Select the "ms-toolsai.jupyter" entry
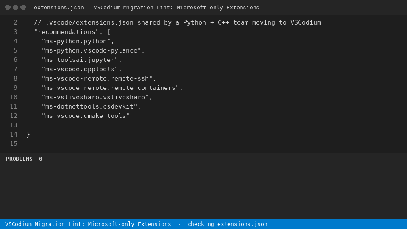 [80, 60]
